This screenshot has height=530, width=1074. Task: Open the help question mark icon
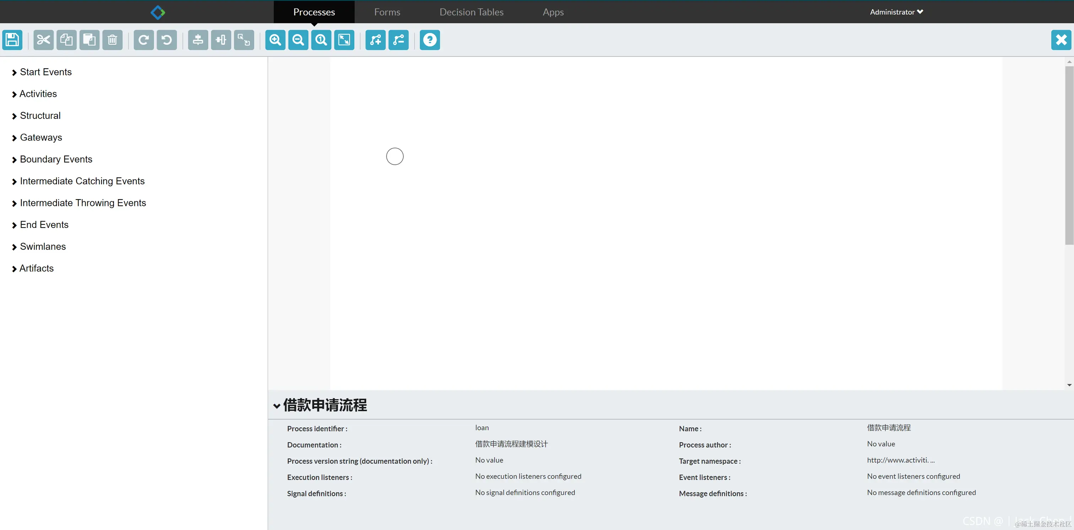pyautogui.click(x=429, y=40)
